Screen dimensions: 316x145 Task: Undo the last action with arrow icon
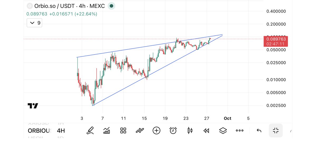click(259, 130)
